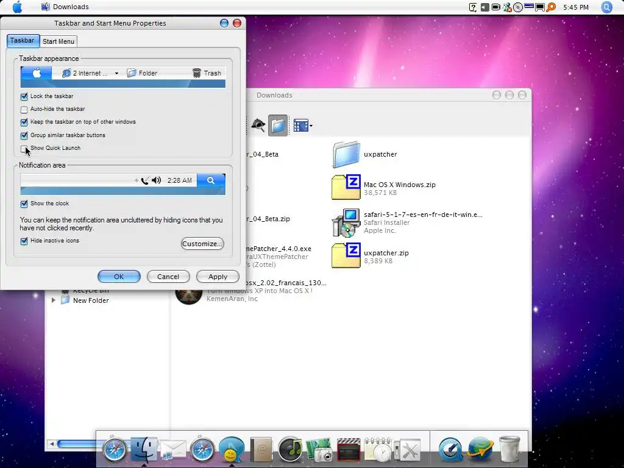Toggle Group similar taskbar buttons
Screen dimensions: 624x468
[x=24, y=135]
